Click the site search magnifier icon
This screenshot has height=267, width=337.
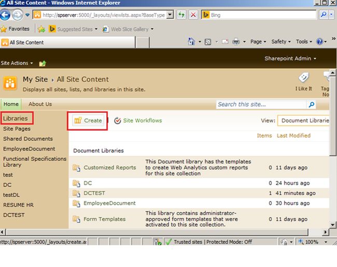pos(311,104)
